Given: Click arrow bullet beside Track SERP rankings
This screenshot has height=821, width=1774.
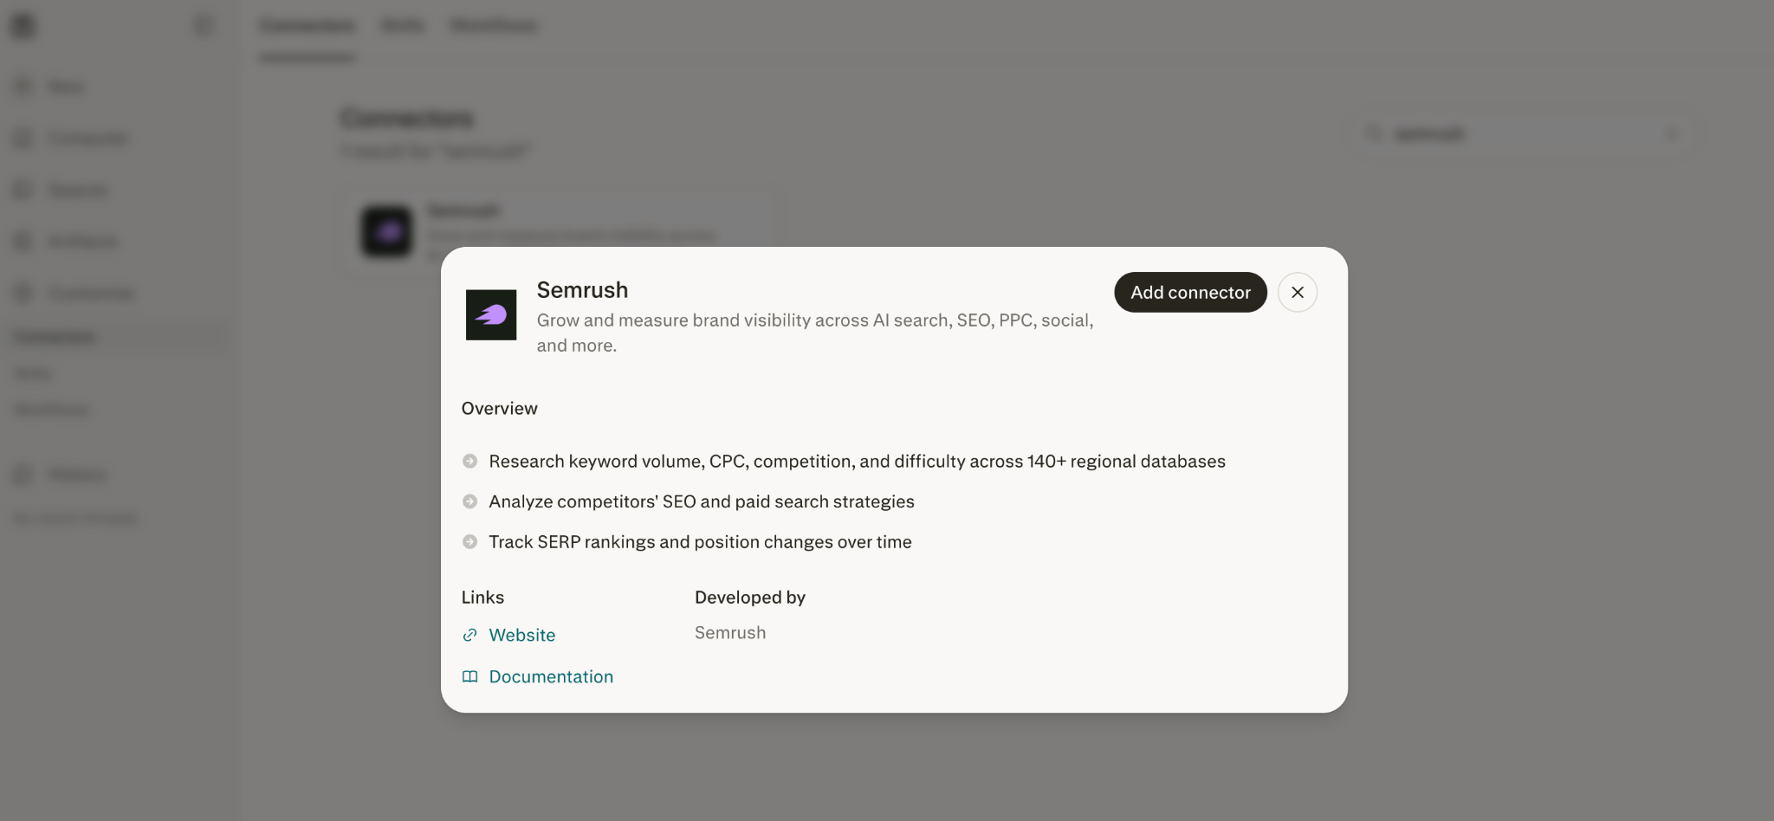Looking at the screenshot, I should (469, 541).
